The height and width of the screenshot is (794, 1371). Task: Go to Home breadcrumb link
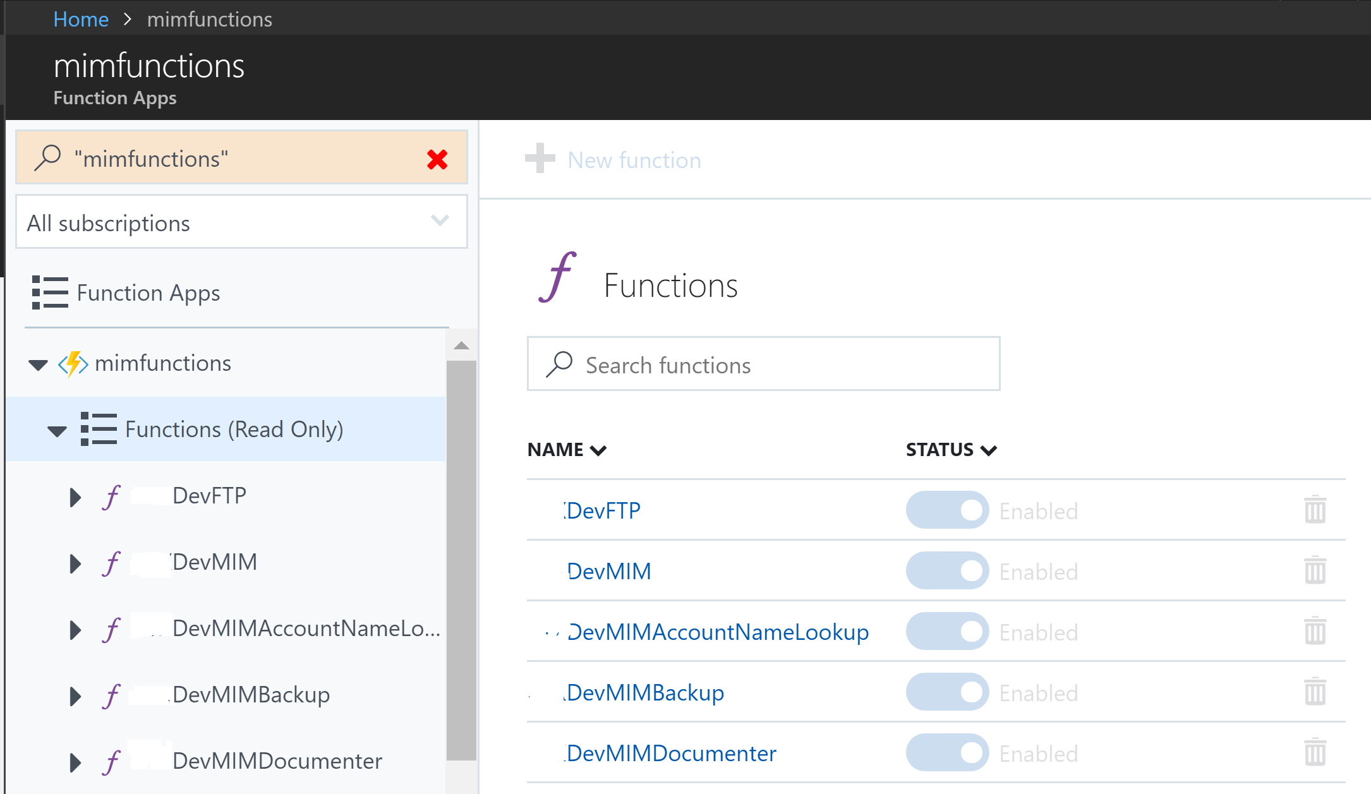(81, 19)
